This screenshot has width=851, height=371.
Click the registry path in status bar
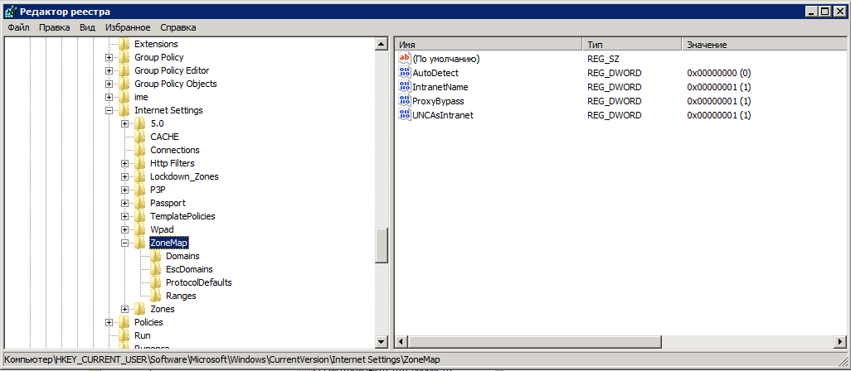(222, 359)
